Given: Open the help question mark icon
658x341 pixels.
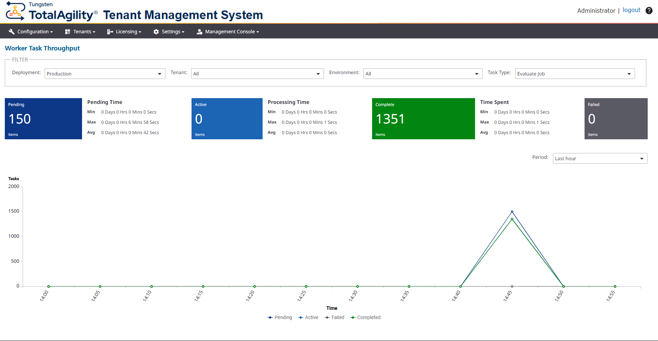Looking at the screenshot, I should point(649,11).
